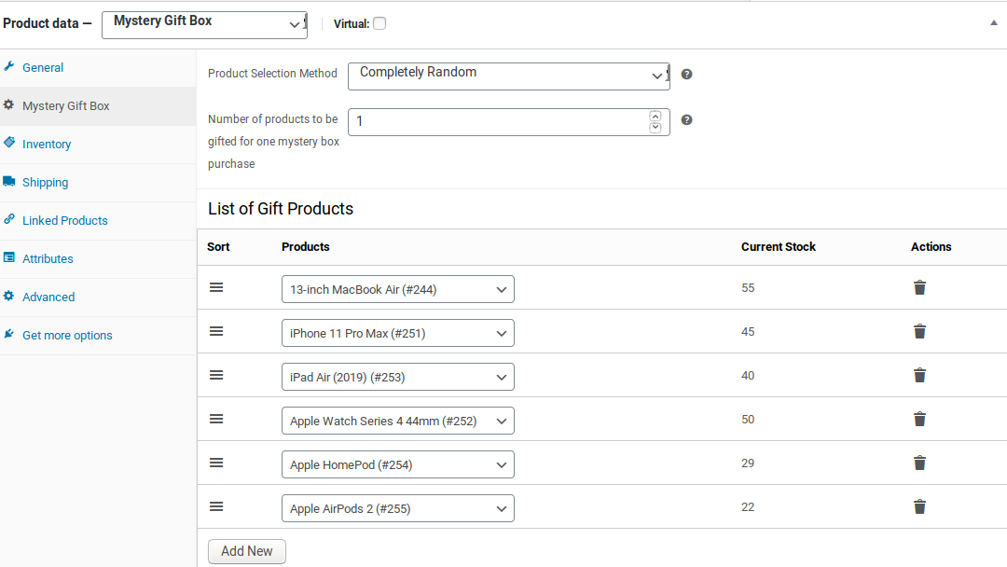
Task: Click stock value 22 for AirPods 2
Action: pos(748,506)
